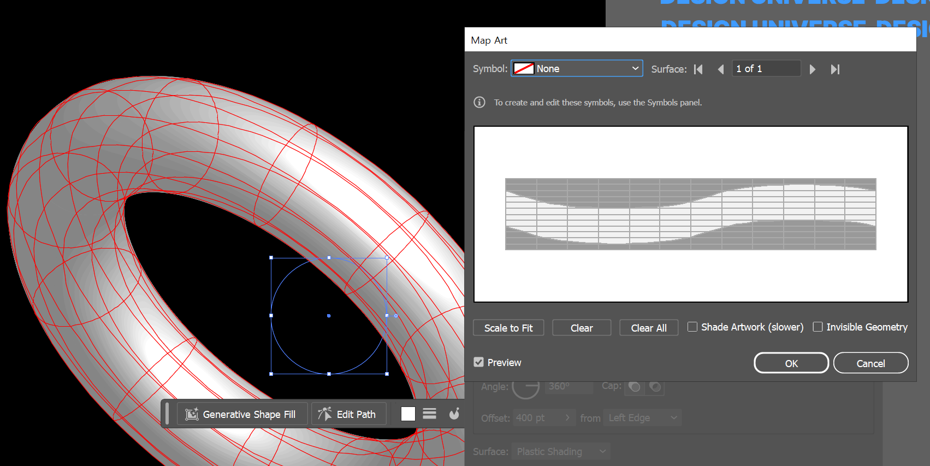Expand the Offset 400 pt arrow
The height and width of the screenshot is (466, 930).
tap(567, 418)
